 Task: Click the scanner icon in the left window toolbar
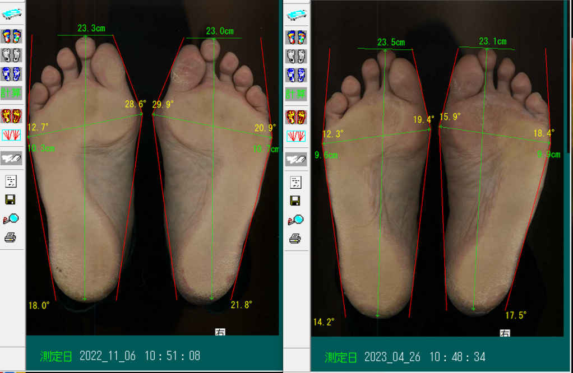pyautogui.click(x=11, y=15)
